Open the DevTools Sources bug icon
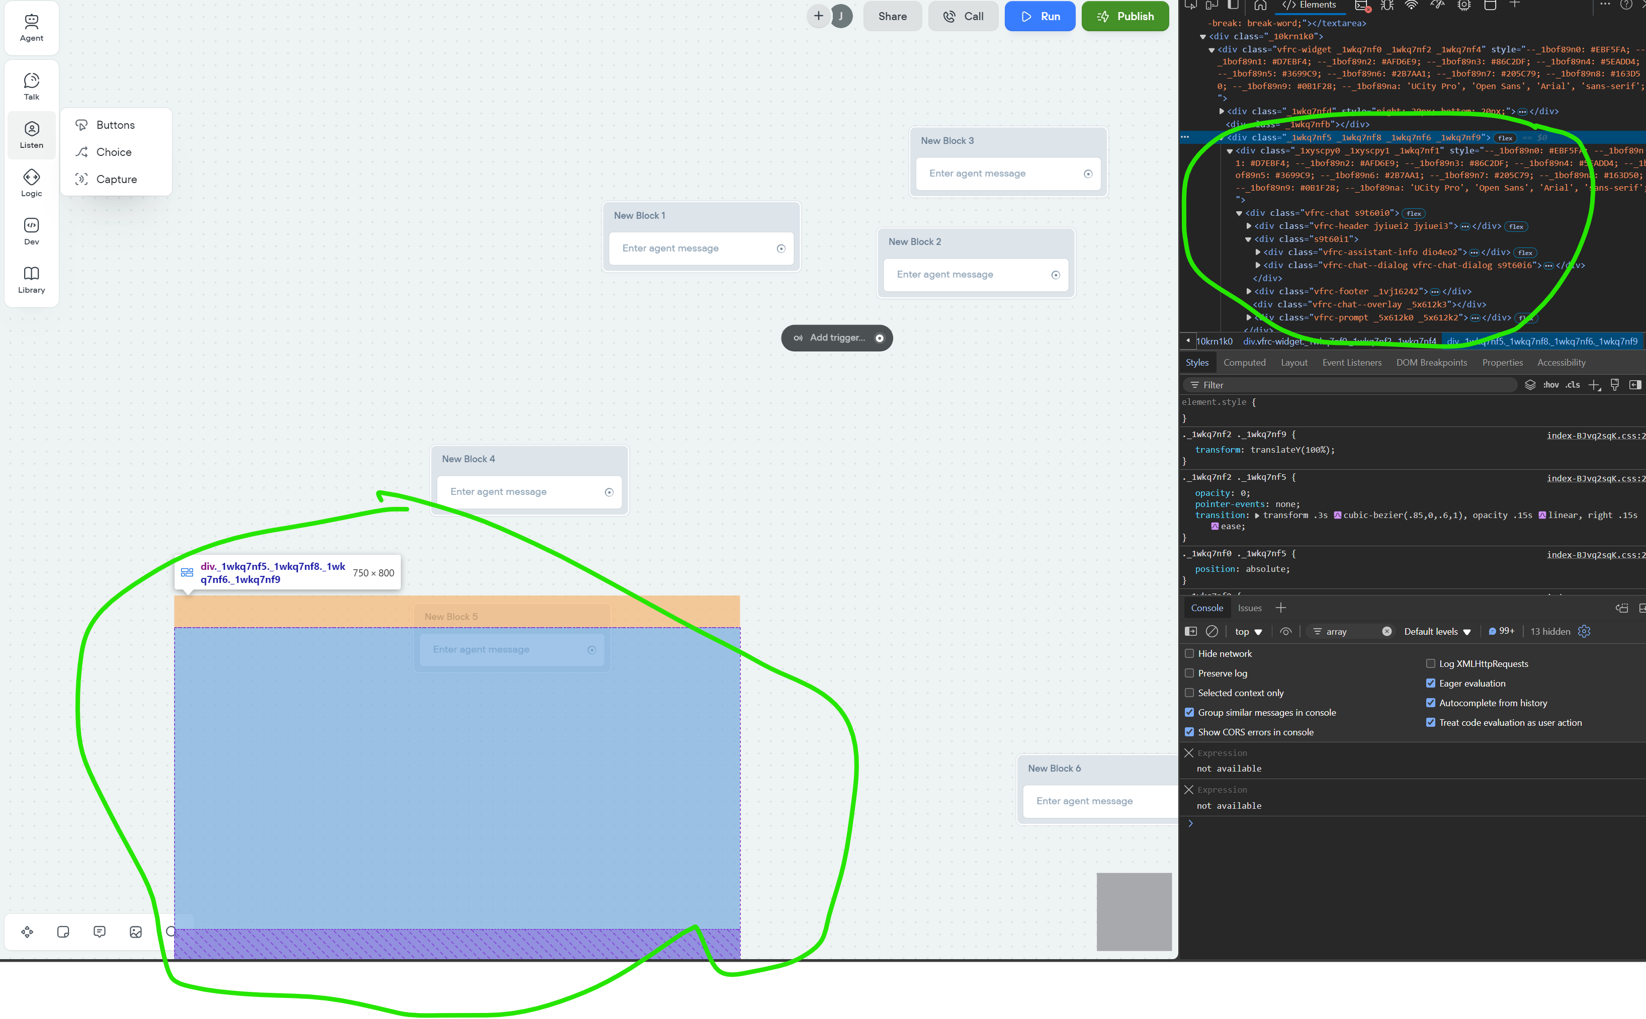1646x1019 pixels. 1387,6
